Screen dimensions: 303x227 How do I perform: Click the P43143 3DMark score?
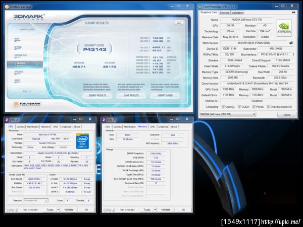click(x=95, y=49)
